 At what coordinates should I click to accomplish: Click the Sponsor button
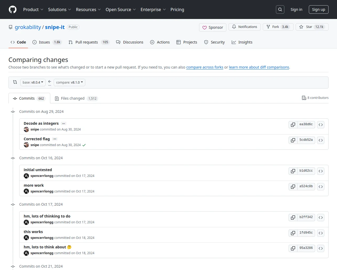(213, 27)
